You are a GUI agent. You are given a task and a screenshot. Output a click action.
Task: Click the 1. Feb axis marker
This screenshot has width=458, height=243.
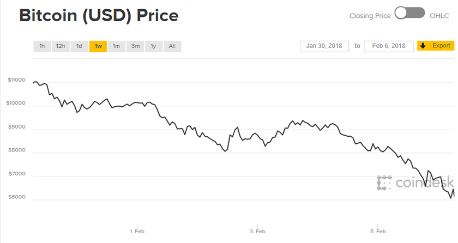[x=137, y=232]
